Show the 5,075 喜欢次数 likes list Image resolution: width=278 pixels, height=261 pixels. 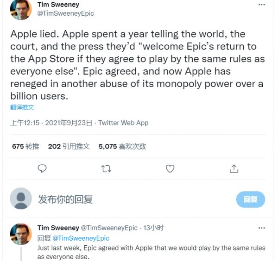(x=122, y=146)
